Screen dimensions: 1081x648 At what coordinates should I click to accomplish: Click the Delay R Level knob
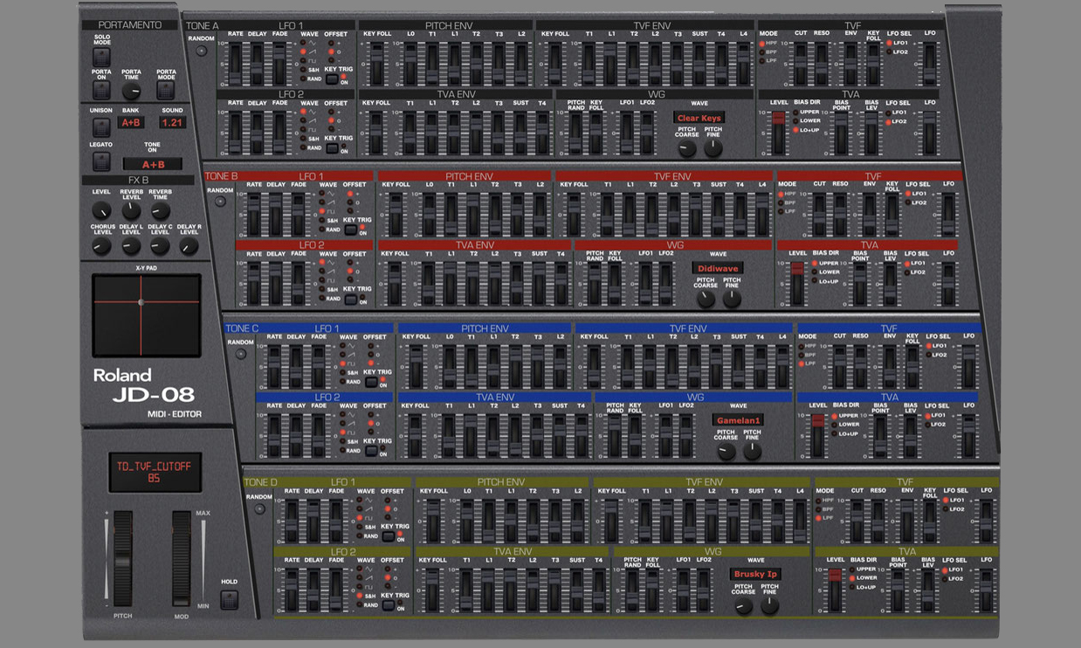click(189, 247)
